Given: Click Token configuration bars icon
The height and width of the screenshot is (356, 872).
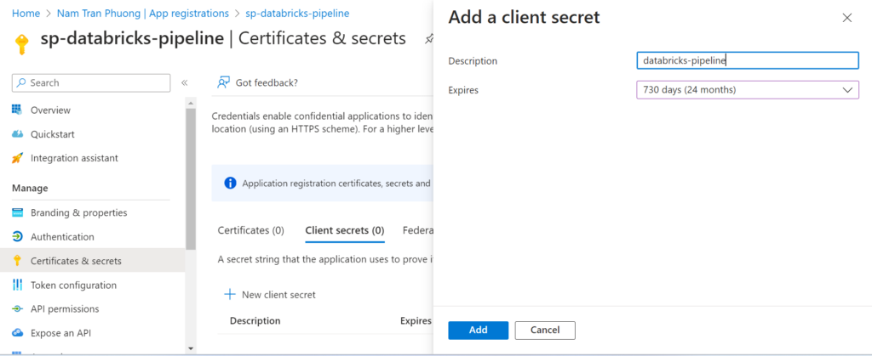Looking at the screenshot, I should 17,285.
